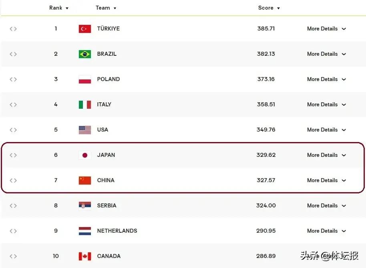Click the CANADA team name

click(109, 256)
